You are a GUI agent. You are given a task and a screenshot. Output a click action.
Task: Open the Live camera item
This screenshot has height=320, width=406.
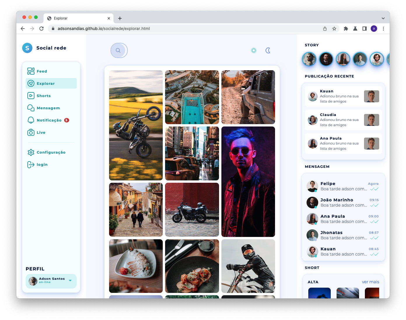[51, 132]
